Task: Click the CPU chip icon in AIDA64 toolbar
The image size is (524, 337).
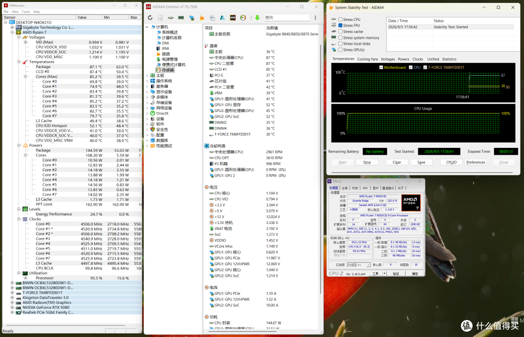Action: [171, 18]
